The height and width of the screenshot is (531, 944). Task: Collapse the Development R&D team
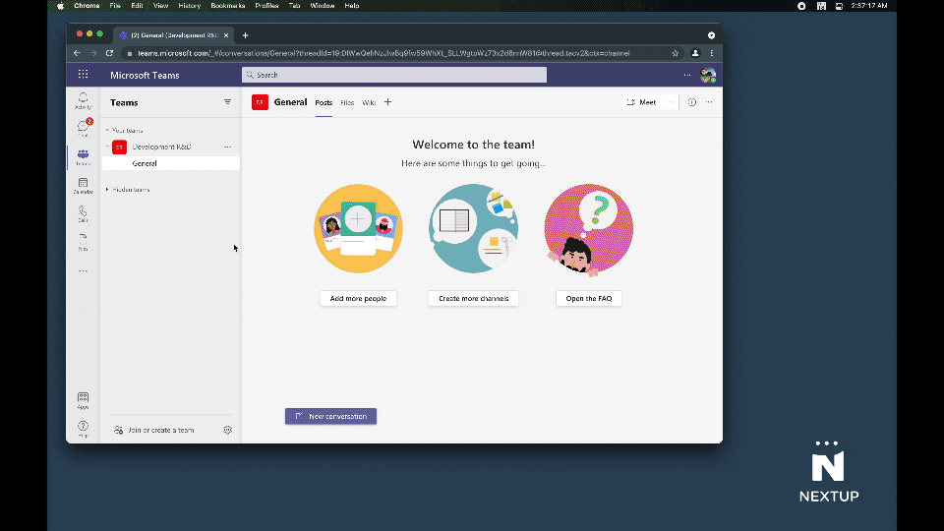pos(108,147)
